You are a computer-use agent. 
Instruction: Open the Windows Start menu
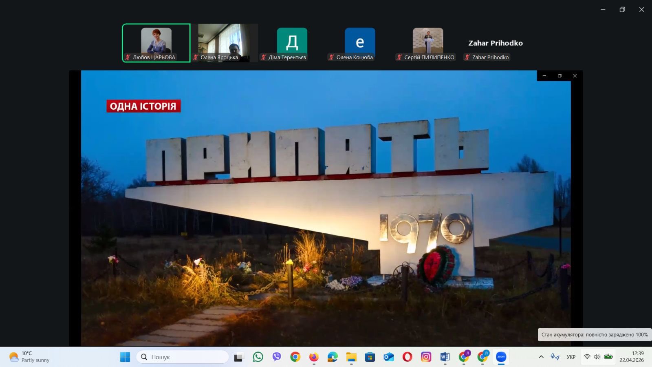click(x=125, y=357)
